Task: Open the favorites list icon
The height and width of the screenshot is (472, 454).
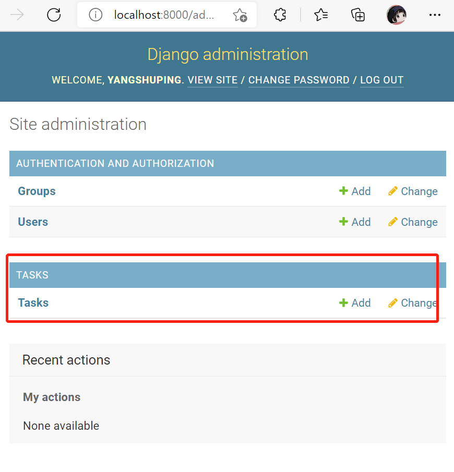Action: click(321, 15)
